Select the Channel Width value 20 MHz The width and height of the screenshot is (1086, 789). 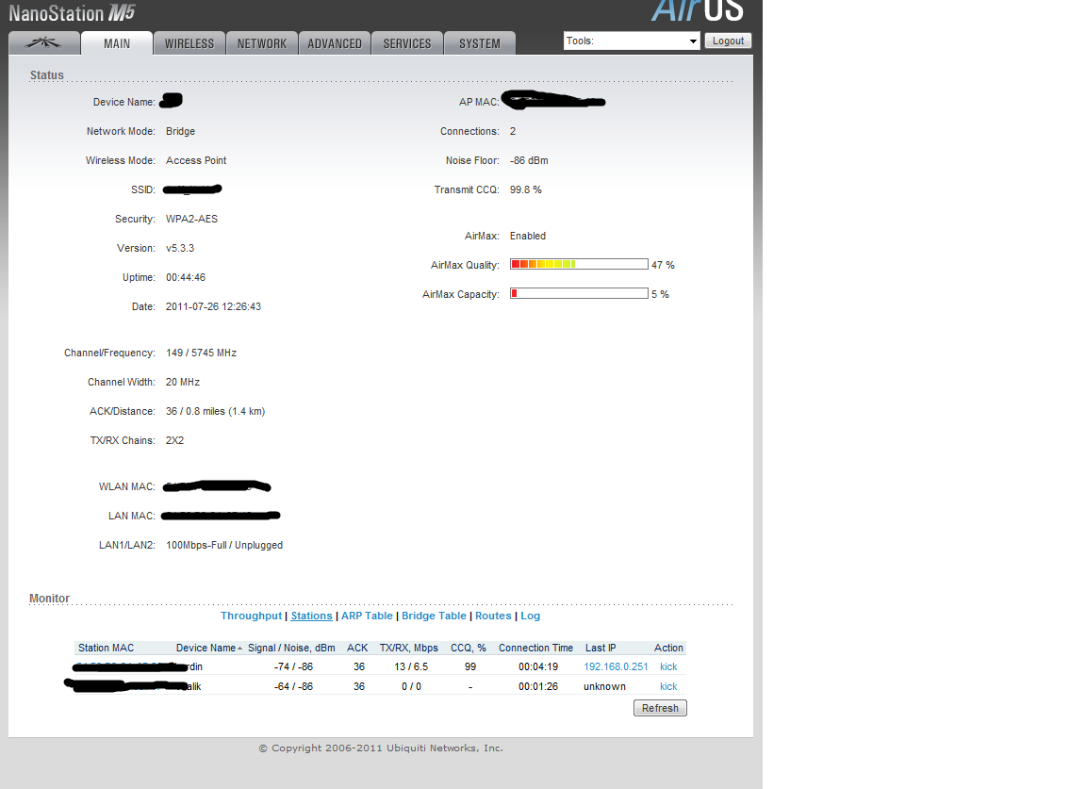[183, 383]
